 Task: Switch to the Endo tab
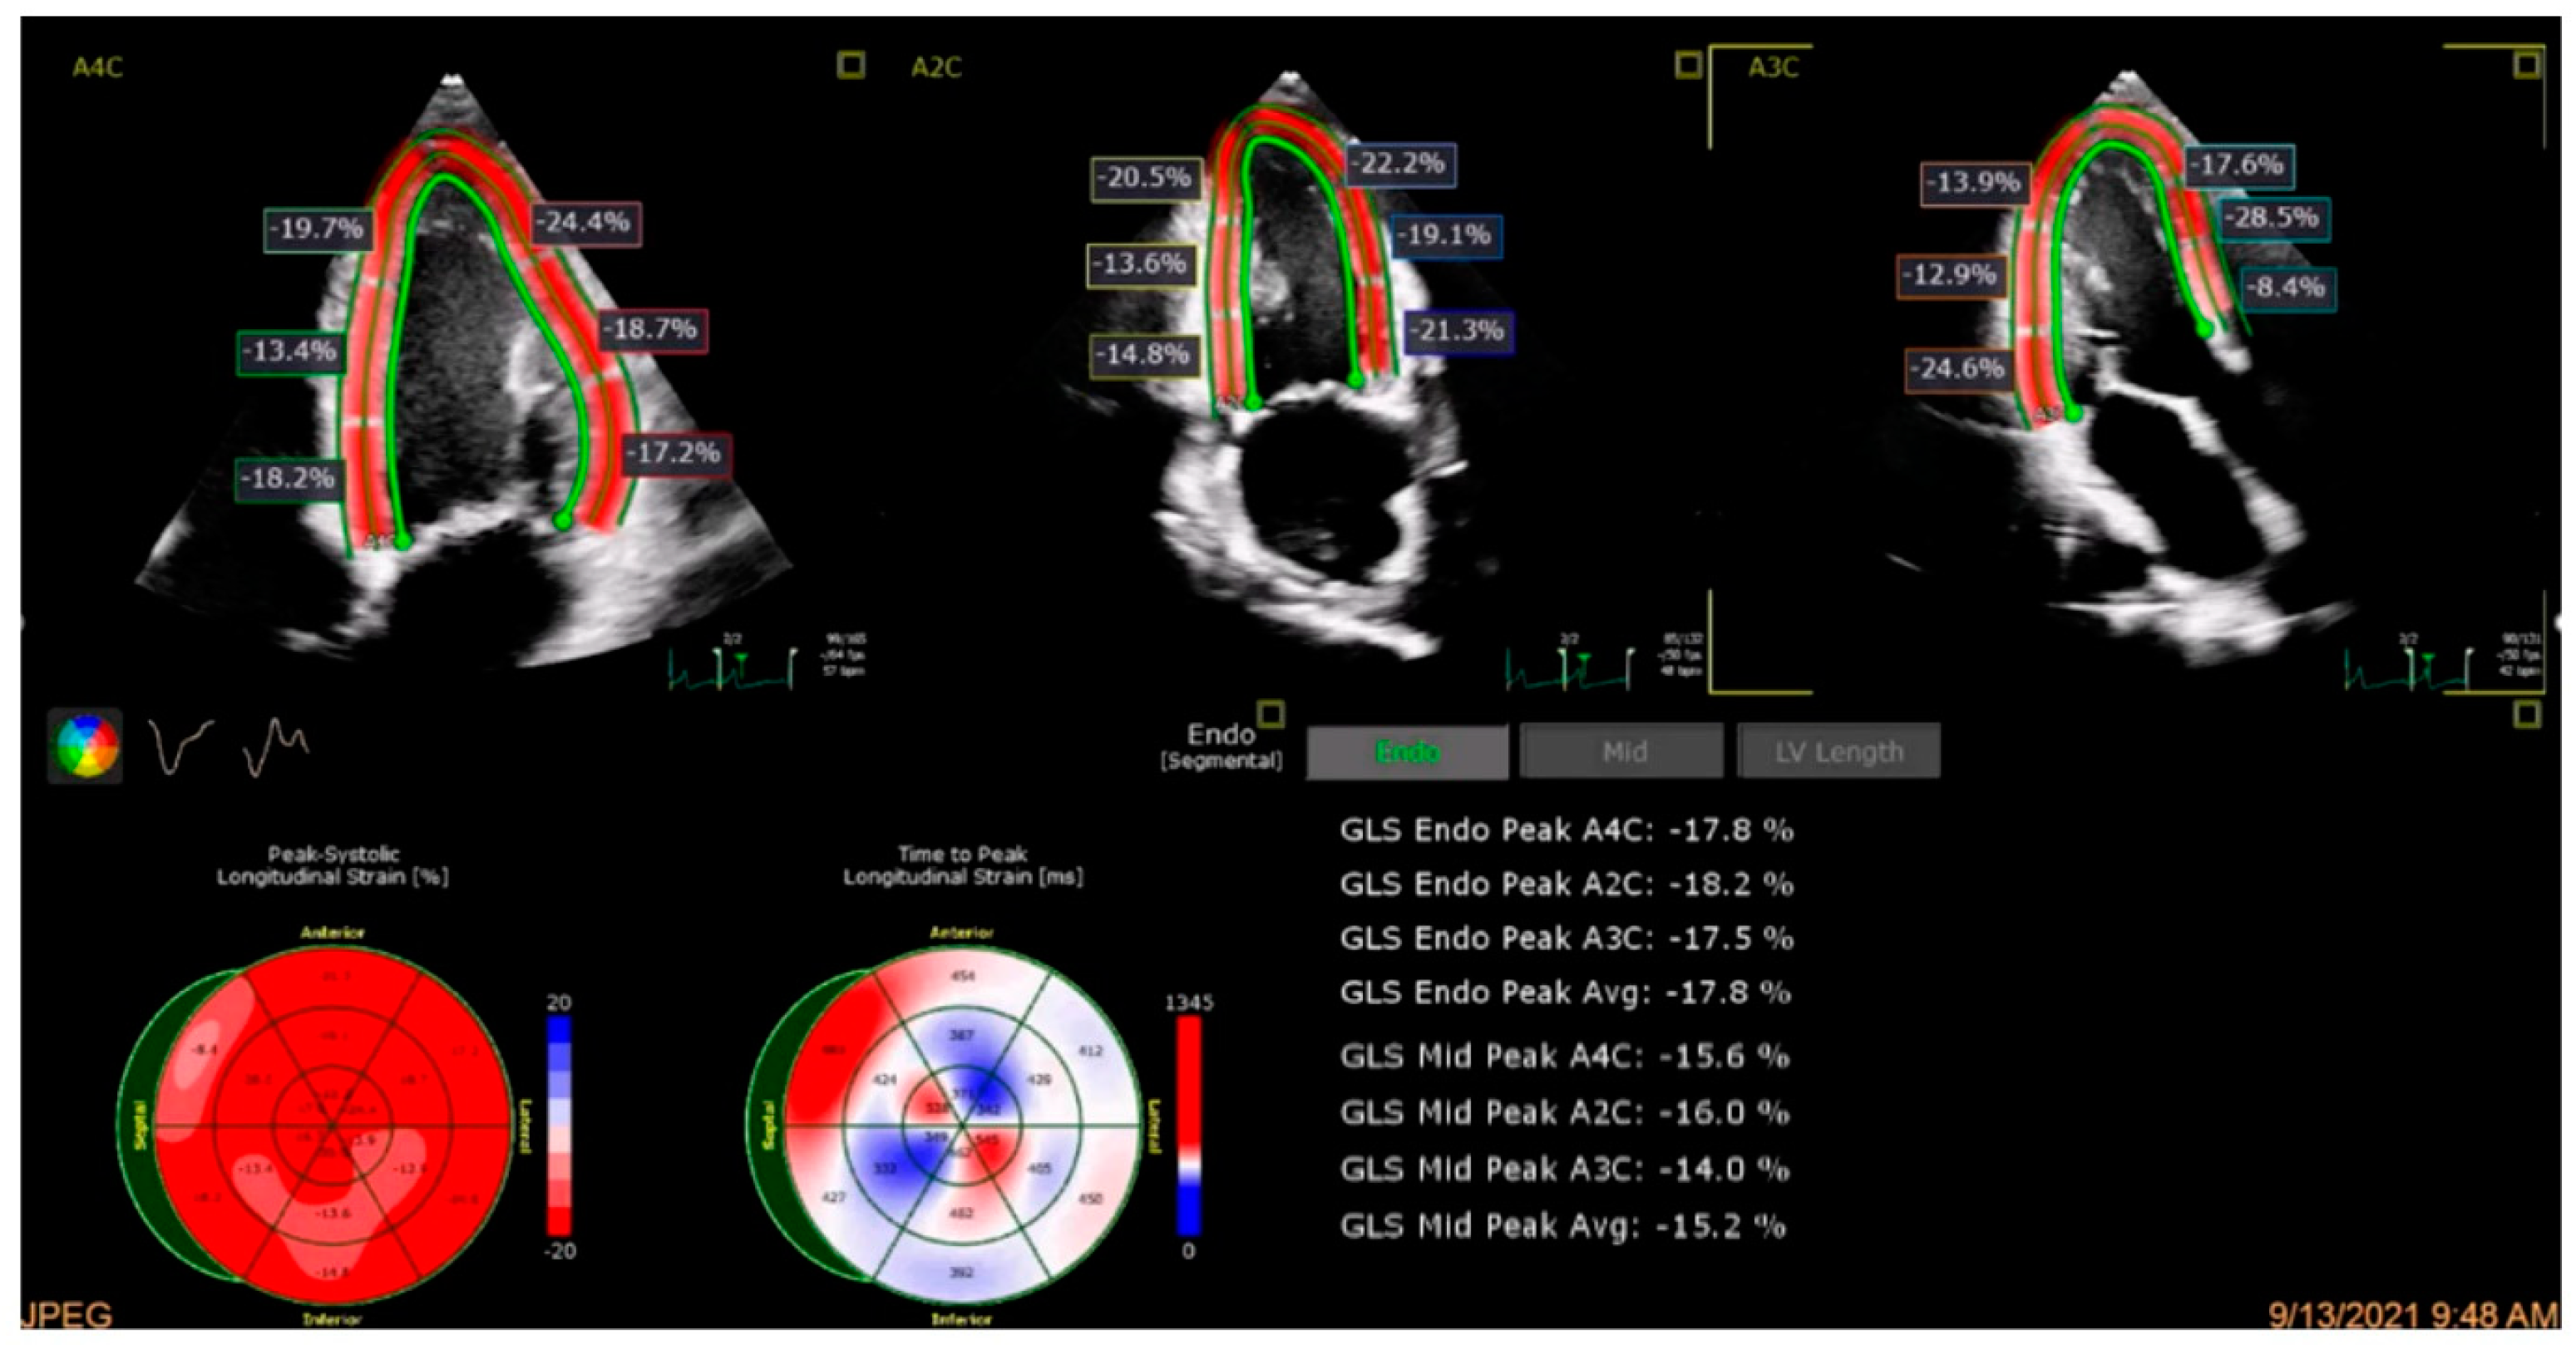(x=1407, y=752)
